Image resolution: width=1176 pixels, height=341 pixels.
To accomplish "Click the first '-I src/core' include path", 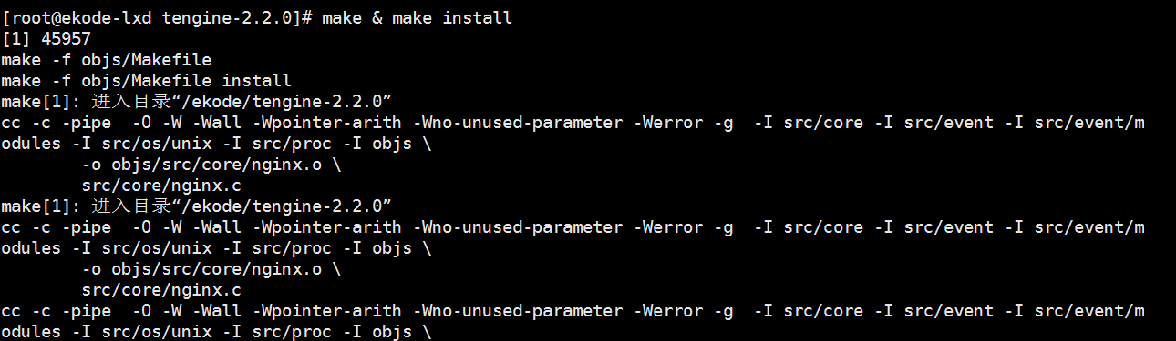I will click(x=809, y=123).
